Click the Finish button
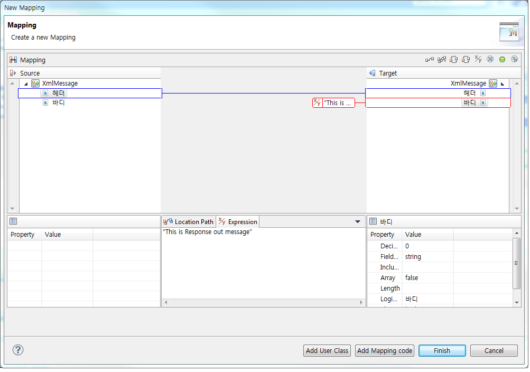This screenshot has width=530, height=372. point(442,350)
